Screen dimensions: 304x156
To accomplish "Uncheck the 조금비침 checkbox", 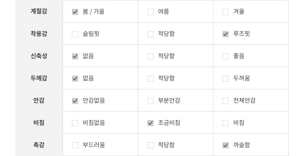I will pyautogui.click(x=150, y=123).
